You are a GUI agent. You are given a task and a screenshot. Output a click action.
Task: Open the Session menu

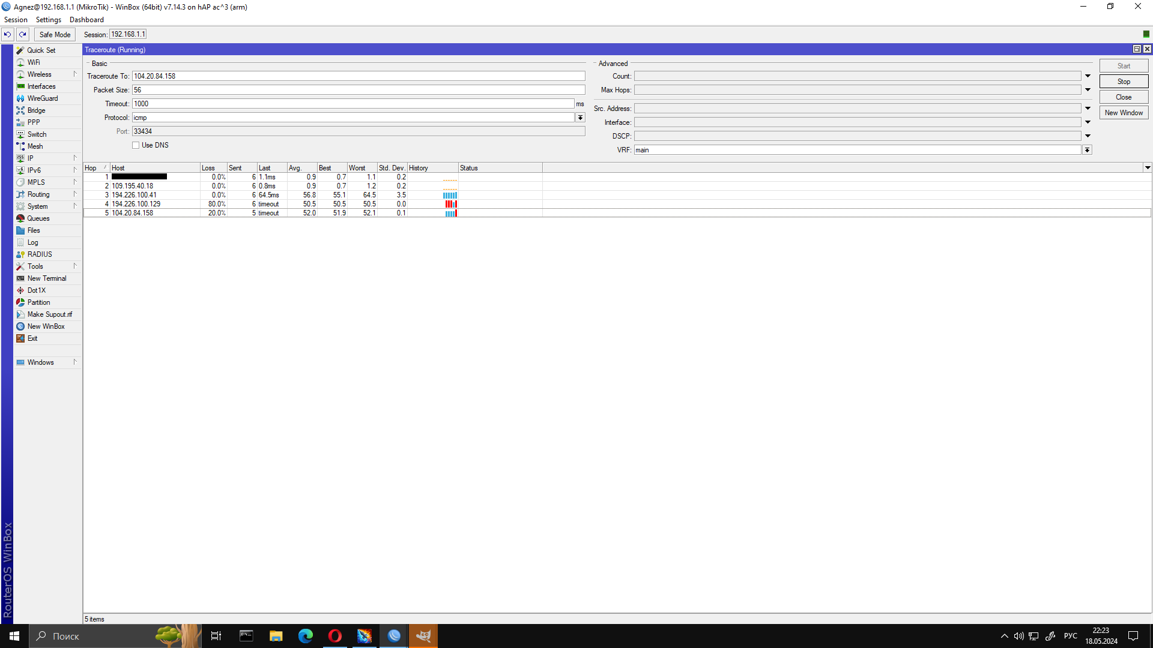point(16,20)
